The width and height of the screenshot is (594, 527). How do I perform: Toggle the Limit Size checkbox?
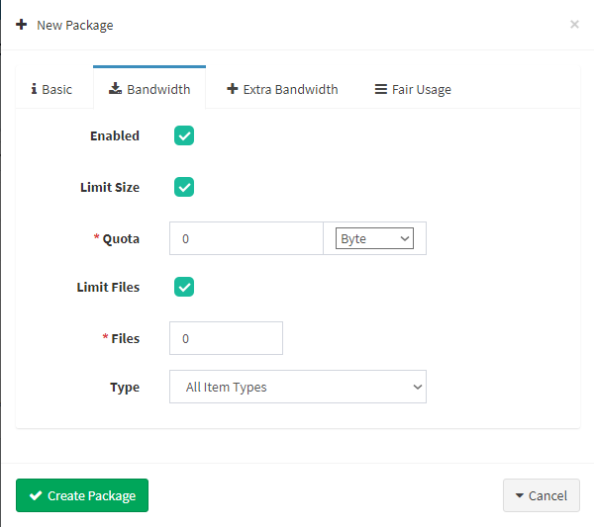pyautogui.click(x=184, y=187)
